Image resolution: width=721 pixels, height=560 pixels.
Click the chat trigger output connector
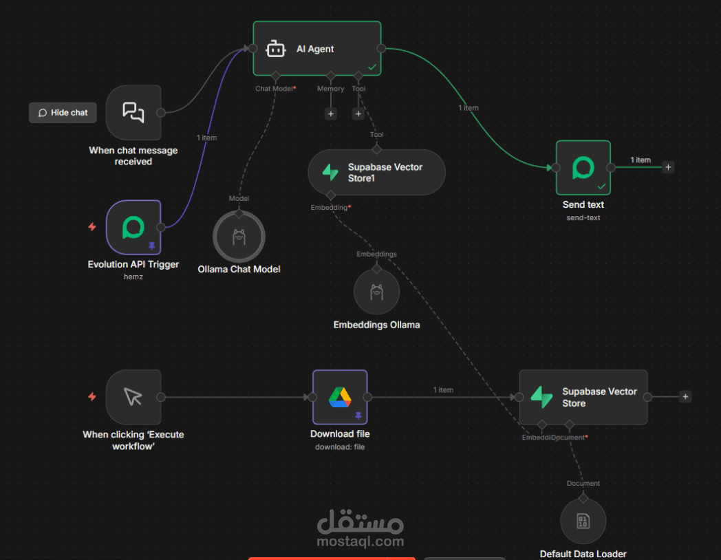point(161,112)
